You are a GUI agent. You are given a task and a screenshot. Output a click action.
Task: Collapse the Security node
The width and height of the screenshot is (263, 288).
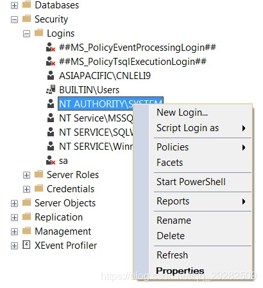click(14, 20)
